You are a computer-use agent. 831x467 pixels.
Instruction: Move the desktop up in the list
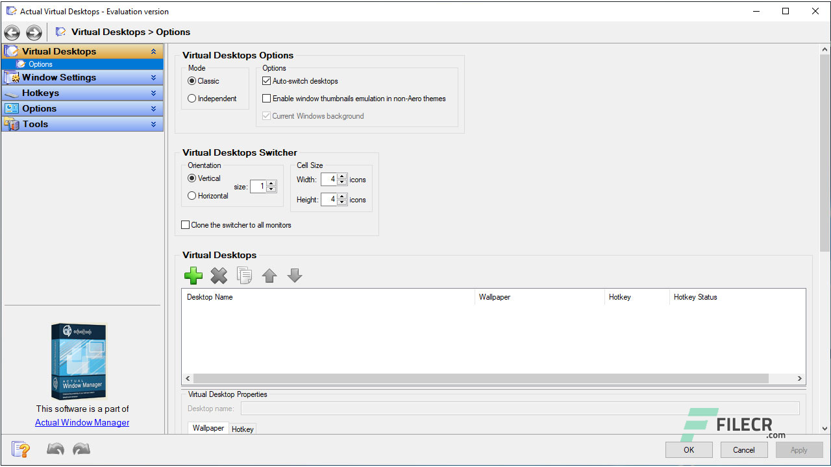pos(269,276)
